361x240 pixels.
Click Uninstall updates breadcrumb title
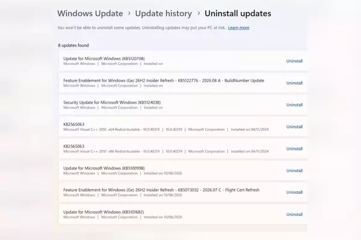(x=238, y=14)
